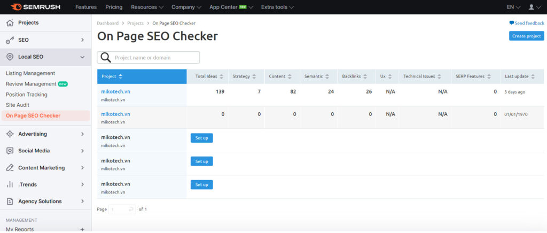Expand the SEO sidebar section chevron
Image resolution: width=547 pixels, height=233 pixels.
[x=83, y=40]
